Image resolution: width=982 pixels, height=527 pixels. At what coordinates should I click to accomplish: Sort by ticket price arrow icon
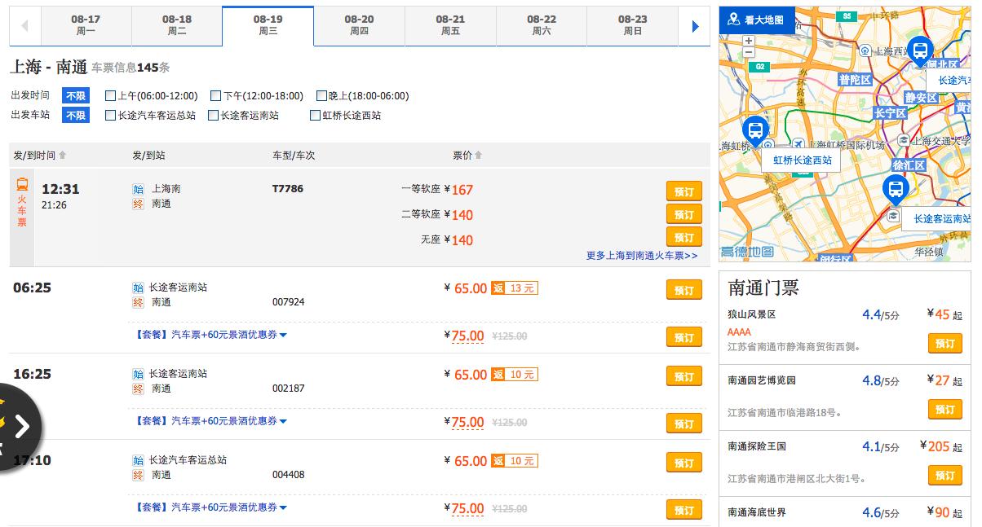coord(478,156)
